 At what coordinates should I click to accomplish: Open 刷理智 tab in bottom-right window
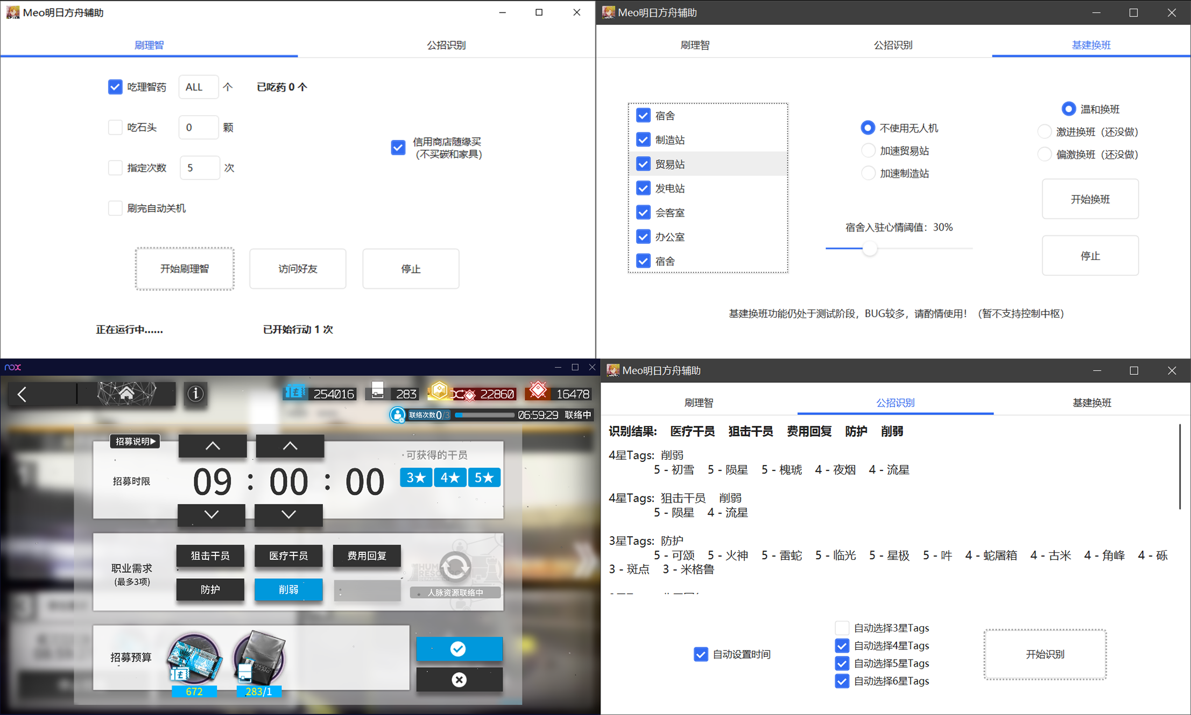click(x=699, y=403)
